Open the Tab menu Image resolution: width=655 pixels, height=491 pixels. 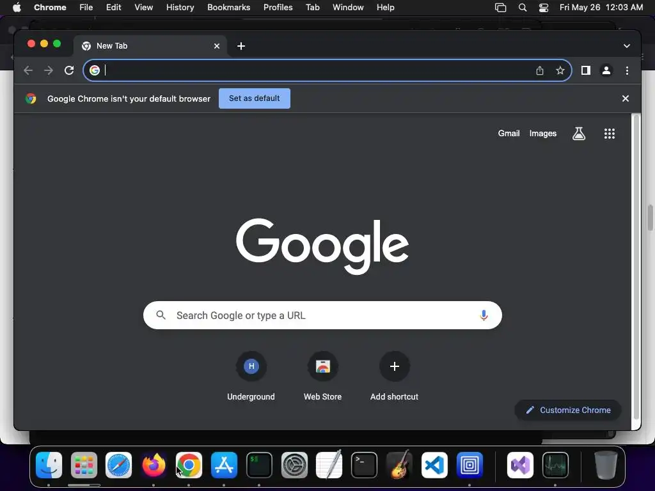312,8
